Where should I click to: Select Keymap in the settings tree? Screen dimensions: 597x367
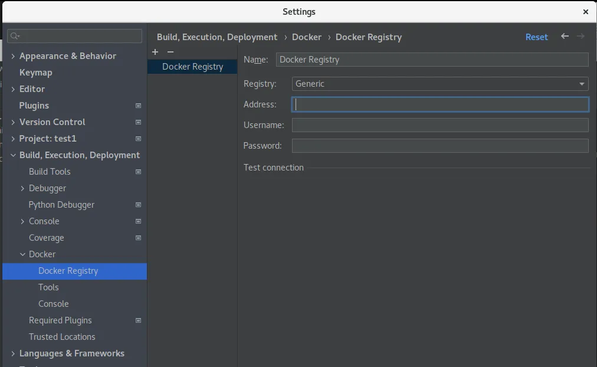pyautogui.click(x=35, y=73)
